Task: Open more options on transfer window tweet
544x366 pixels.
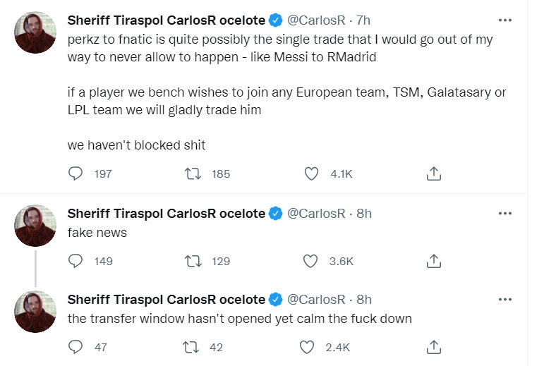Action: click(x=505, y=300)
